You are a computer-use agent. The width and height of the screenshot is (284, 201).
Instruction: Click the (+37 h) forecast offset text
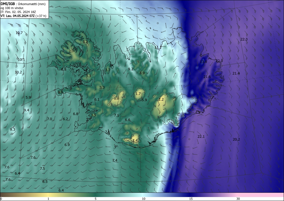[x=41, y=16]
